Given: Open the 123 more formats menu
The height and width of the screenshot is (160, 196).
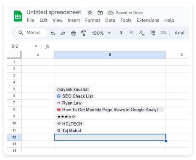Looking at the screenshot, I should 163,33.
